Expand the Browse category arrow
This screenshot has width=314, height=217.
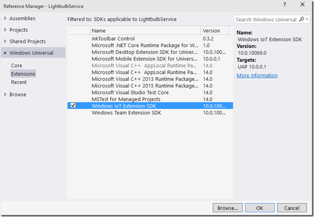(x=5, y=94)
